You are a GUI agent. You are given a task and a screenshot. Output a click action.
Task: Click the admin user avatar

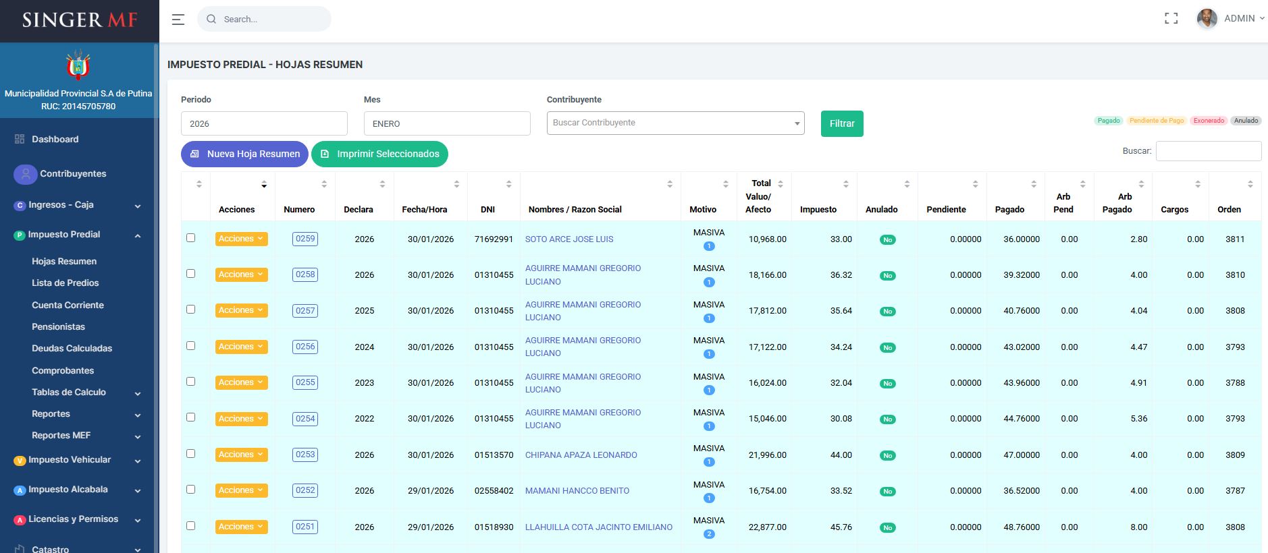[1207, 19]
